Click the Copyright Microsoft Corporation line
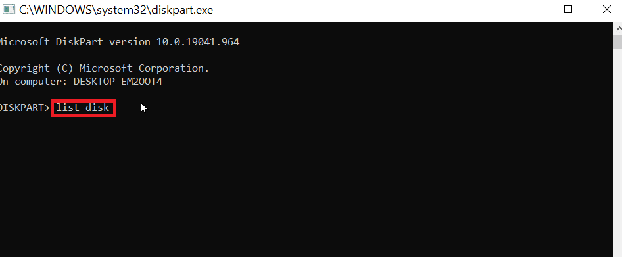 104,68
